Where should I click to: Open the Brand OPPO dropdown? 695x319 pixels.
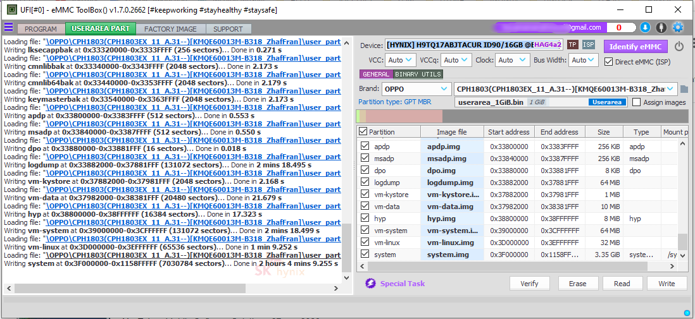[x=416, y=89]
